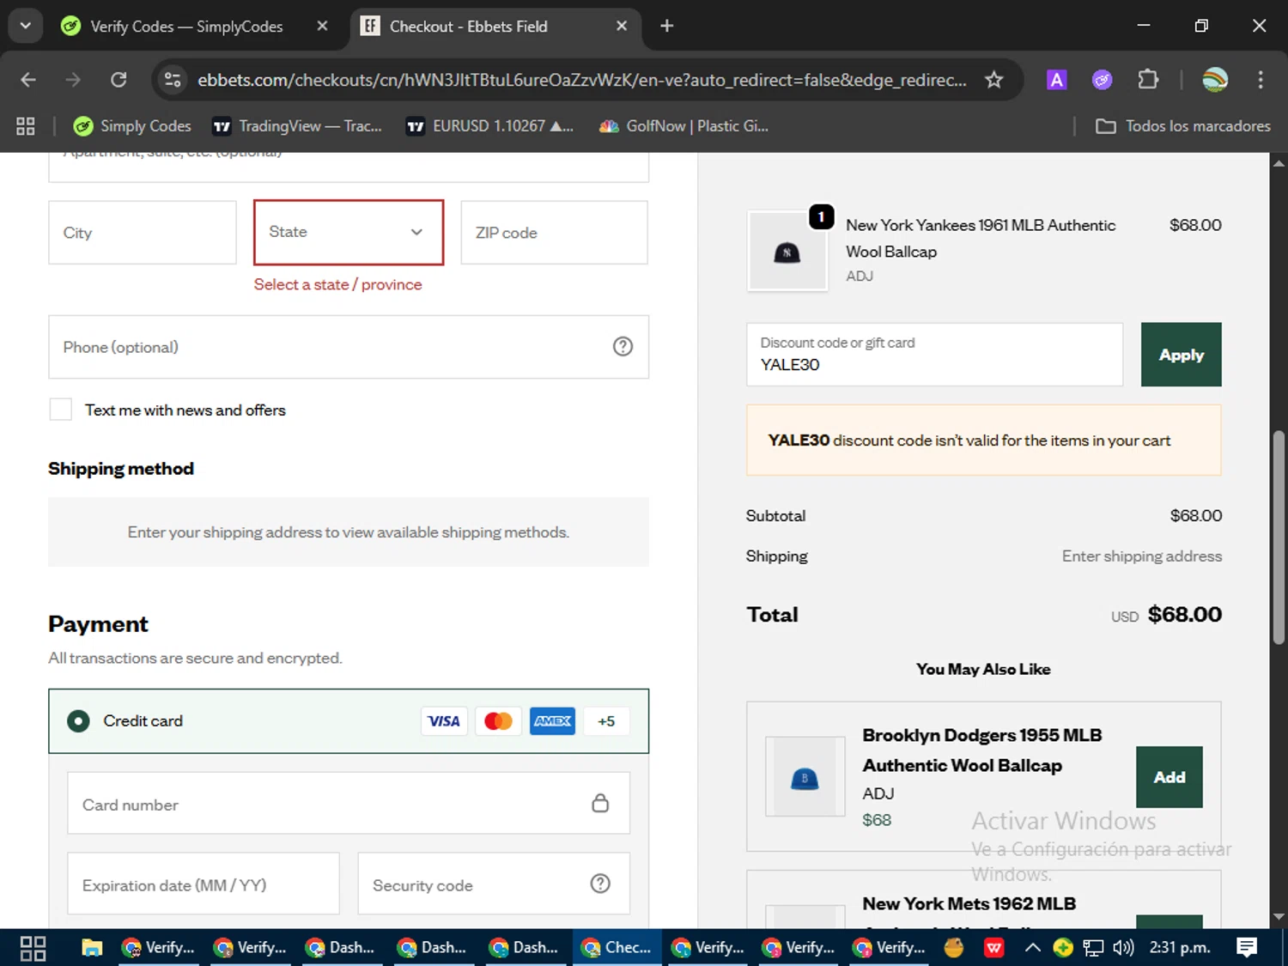1288x966 pixels.
Task: Open TradingView bookmark
Action: point(297,126)
